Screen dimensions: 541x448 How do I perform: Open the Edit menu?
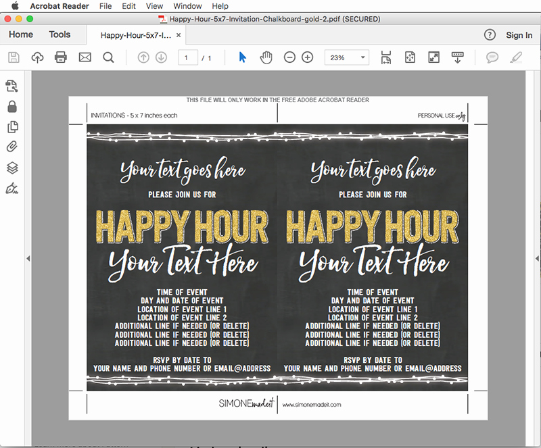128,6
